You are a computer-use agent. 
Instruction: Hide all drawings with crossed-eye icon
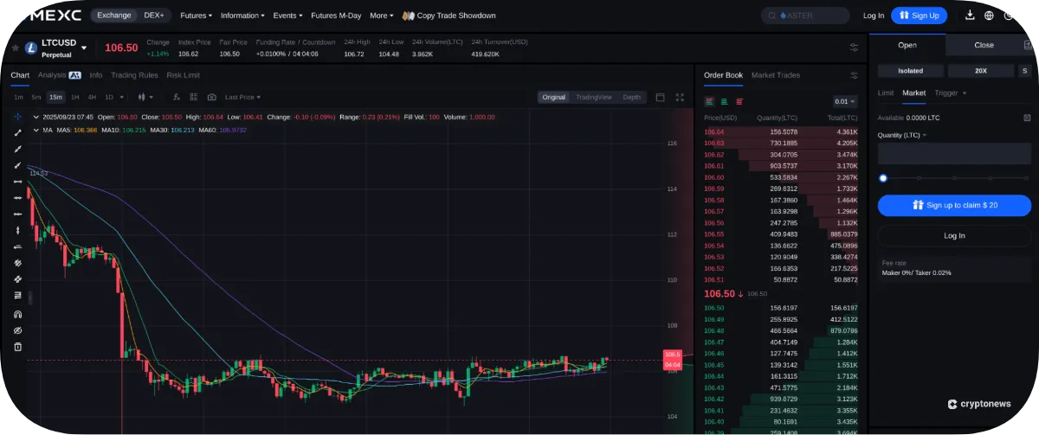pos(18,330)
